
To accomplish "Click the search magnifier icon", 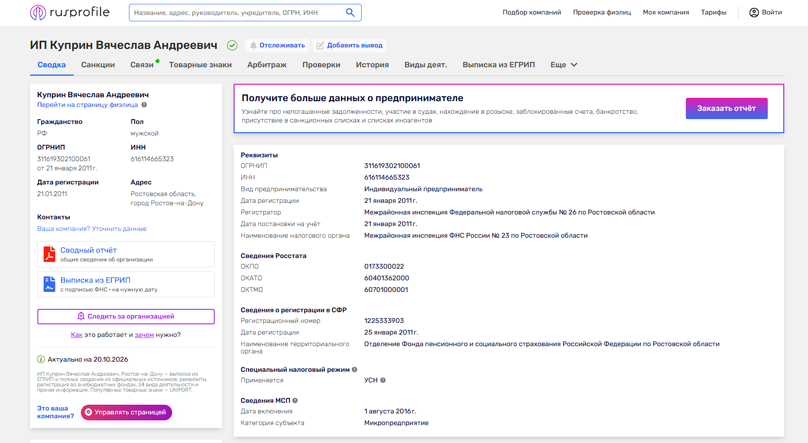I will click(350, 13).
